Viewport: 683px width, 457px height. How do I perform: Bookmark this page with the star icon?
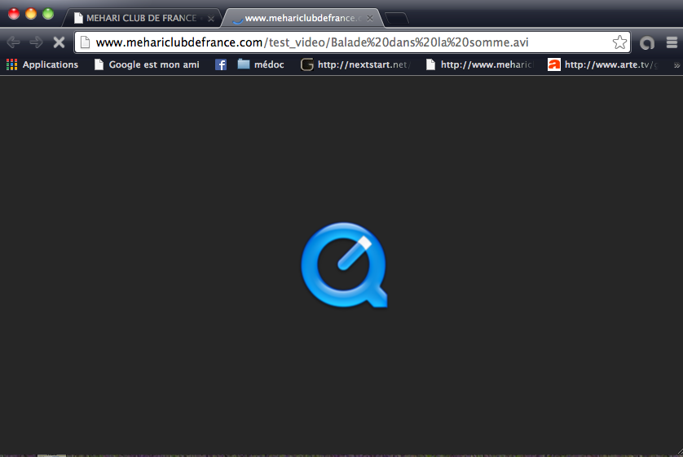pos(619,42)
